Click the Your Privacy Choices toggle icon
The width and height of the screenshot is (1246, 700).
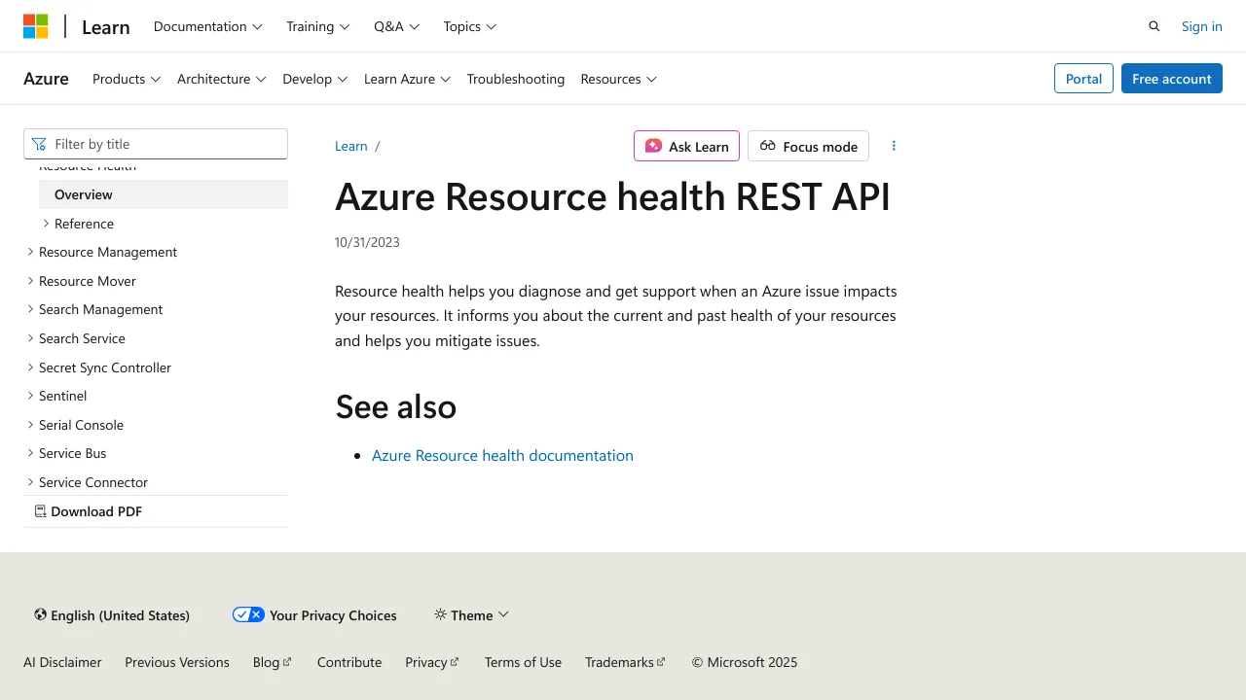point(248,614)
